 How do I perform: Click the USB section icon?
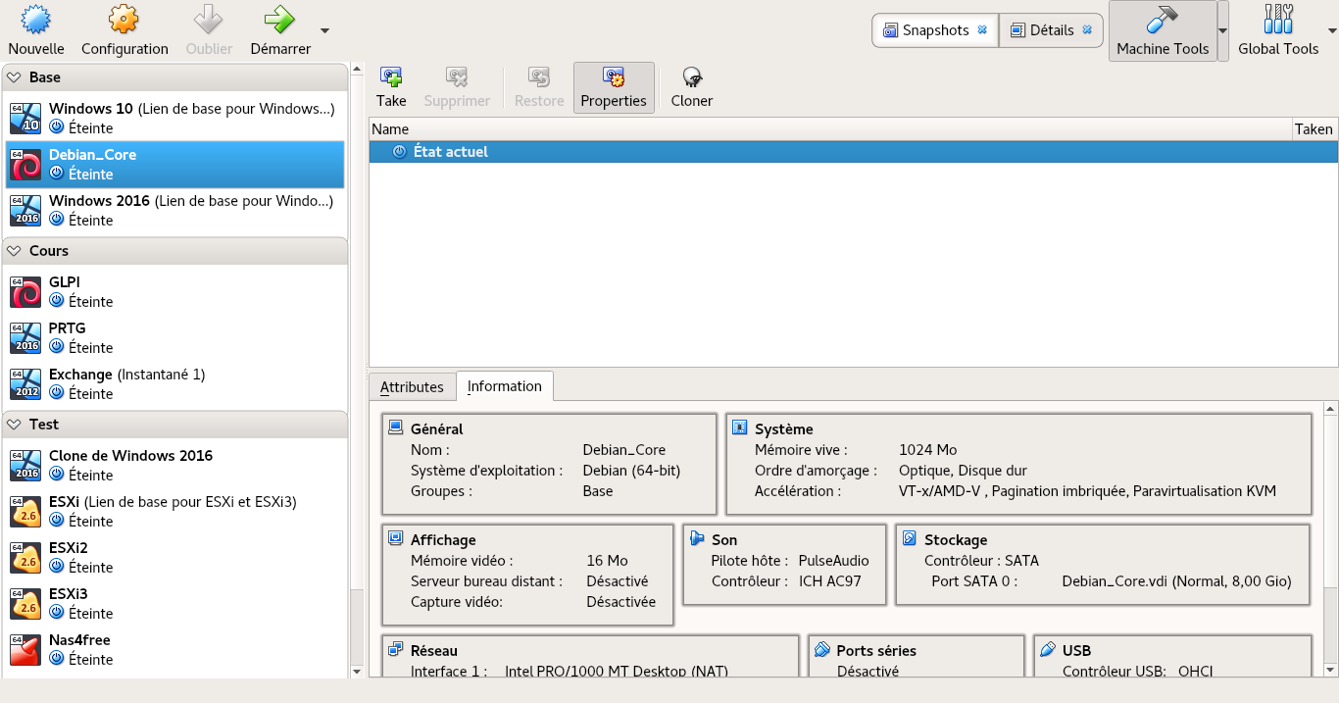[x=1047, y=649]
